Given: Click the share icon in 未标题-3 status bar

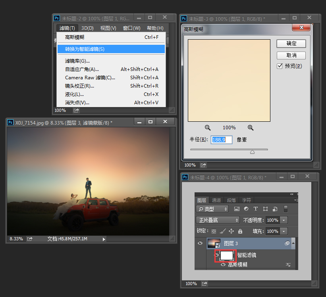Looking at the screenshot, I should click(x=203, y=165).
